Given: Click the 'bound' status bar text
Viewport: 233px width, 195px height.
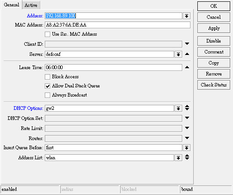Looking at the screenshot, I should click(187, 190).
